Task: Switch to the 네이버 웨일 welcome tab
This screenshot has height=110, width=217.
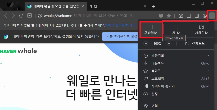Action: click(56, 6)
